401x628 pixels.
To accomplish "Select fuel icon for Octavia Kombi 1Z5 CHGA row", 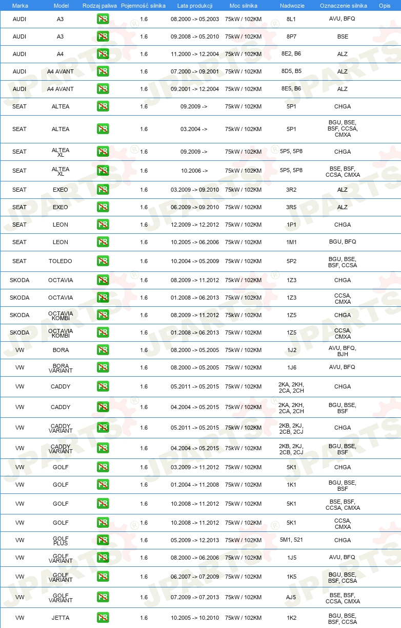I will (103, 315).
